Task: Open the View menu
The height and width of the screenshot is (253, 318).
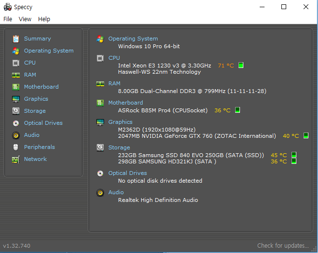Action: pyautogui.click(x=25, y=19)
